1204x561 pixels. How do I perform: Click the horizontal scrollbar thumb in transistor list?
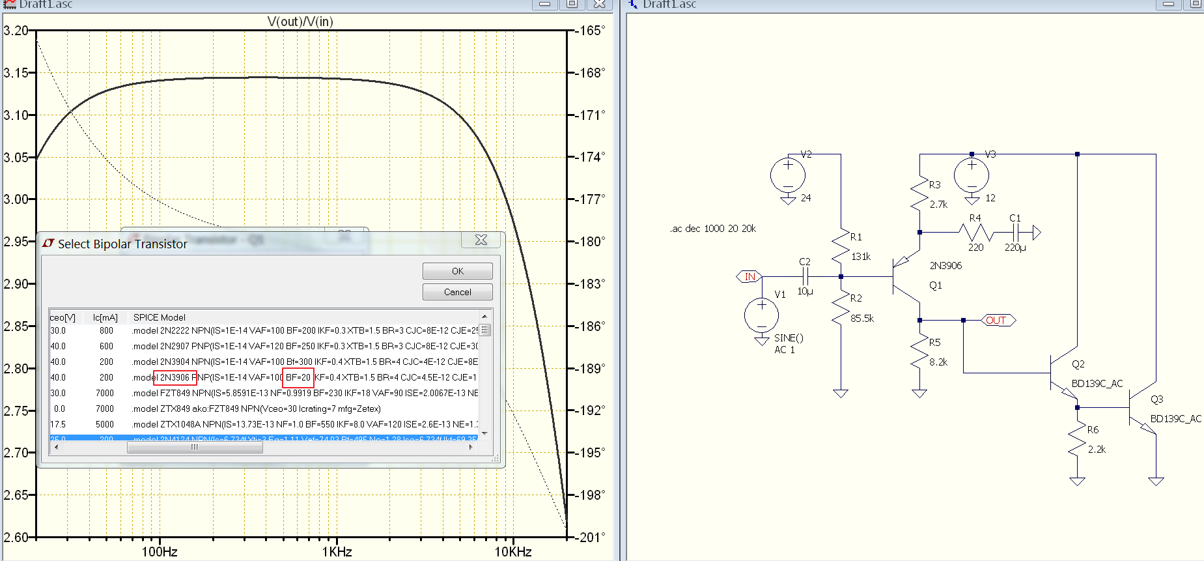(x=195, y=447)
